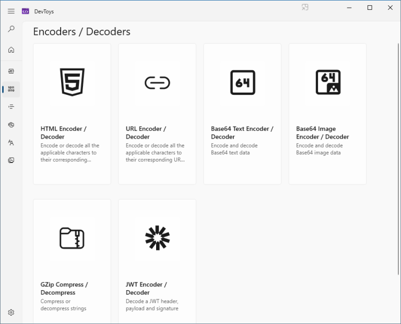Click the DevToys title text
The width and height of the screenshot is (401, 324).
click(x=44, y=11)
